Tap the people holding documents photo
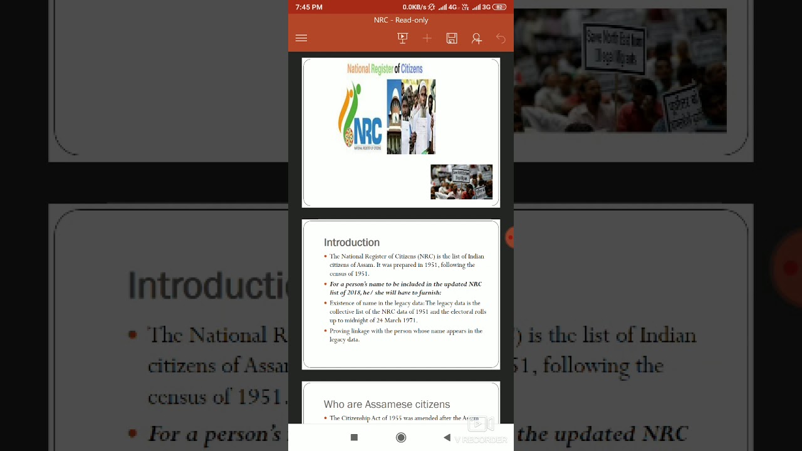 [x=411, y=117]
